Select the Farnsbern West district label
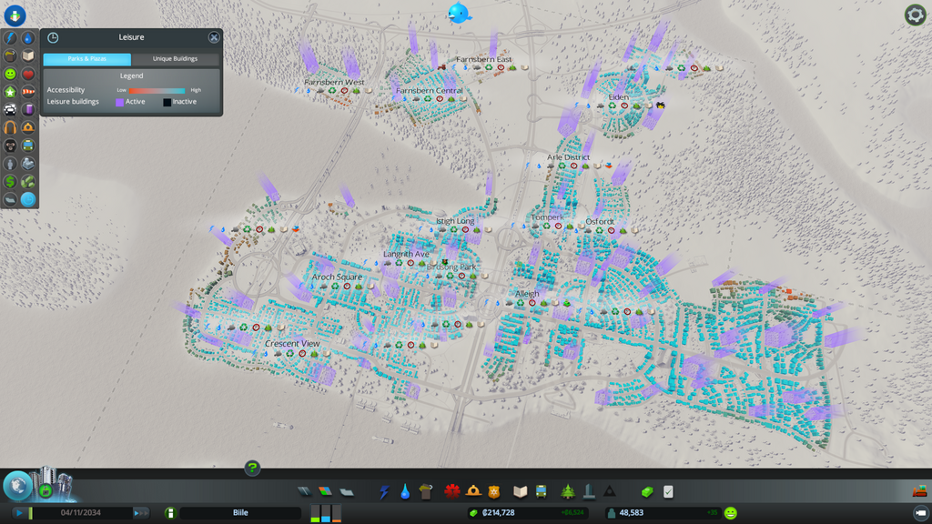 coord(334,82)
